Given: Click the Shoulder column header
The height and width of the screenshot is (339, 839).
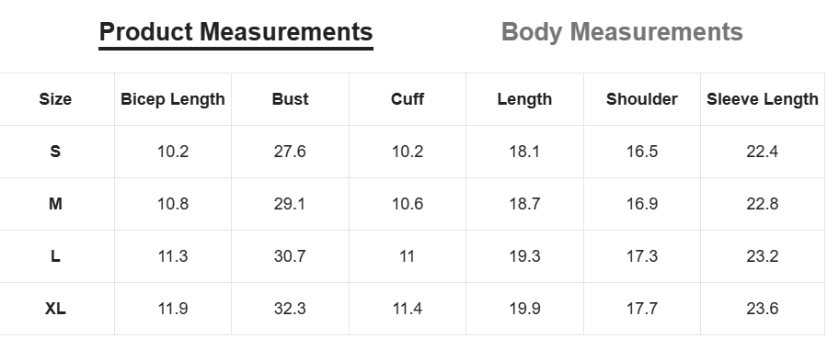Looking at the screenshot, I should click(x=641, y=99).
